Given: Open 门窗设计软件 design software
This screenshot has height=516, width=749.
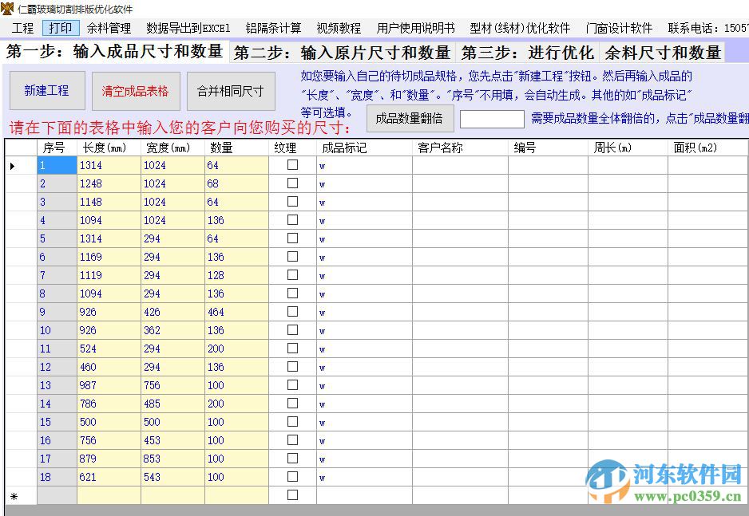Looking at the screenshot, I should tap(618, 27).
